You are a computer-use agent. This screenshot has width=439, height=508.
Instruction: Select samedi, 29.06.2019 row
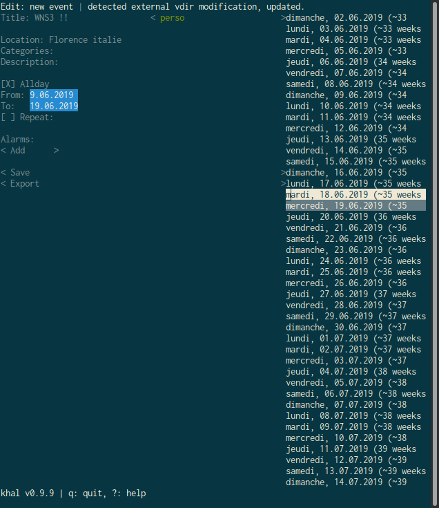[355, 317]
